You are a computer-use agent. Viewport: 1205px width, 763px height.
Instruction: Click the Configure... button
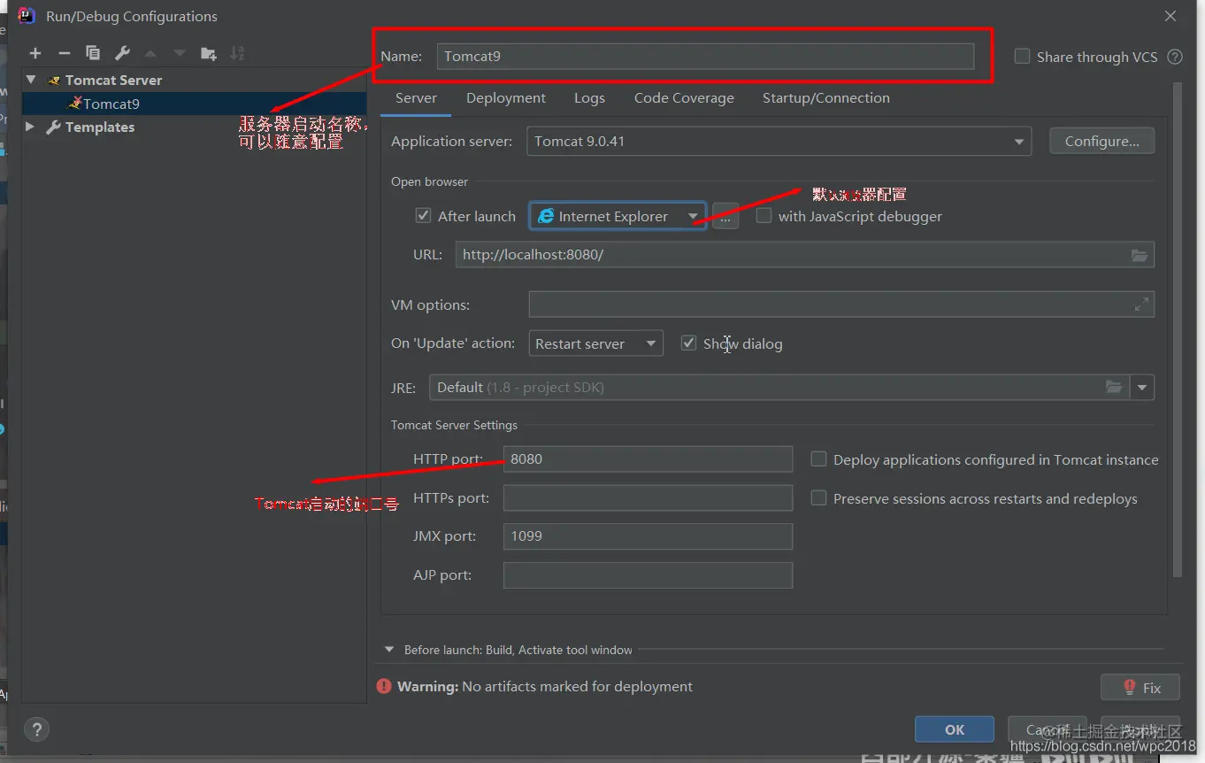1101,142
